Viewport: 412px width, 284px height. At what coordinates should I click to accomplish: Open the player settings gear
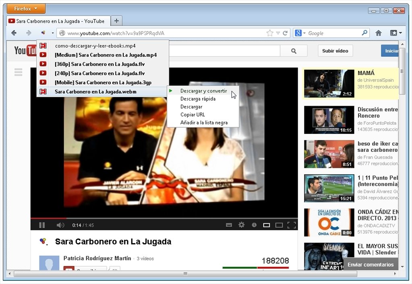click(241, 225)
